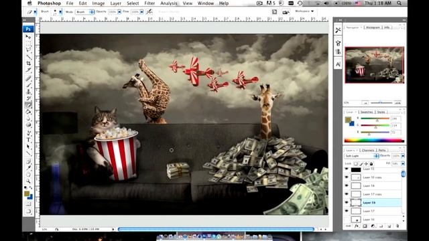Image resolution: width=429 pixels, height=241 pixels.
Task: Click the link layers button
Action: click(349, 226)
